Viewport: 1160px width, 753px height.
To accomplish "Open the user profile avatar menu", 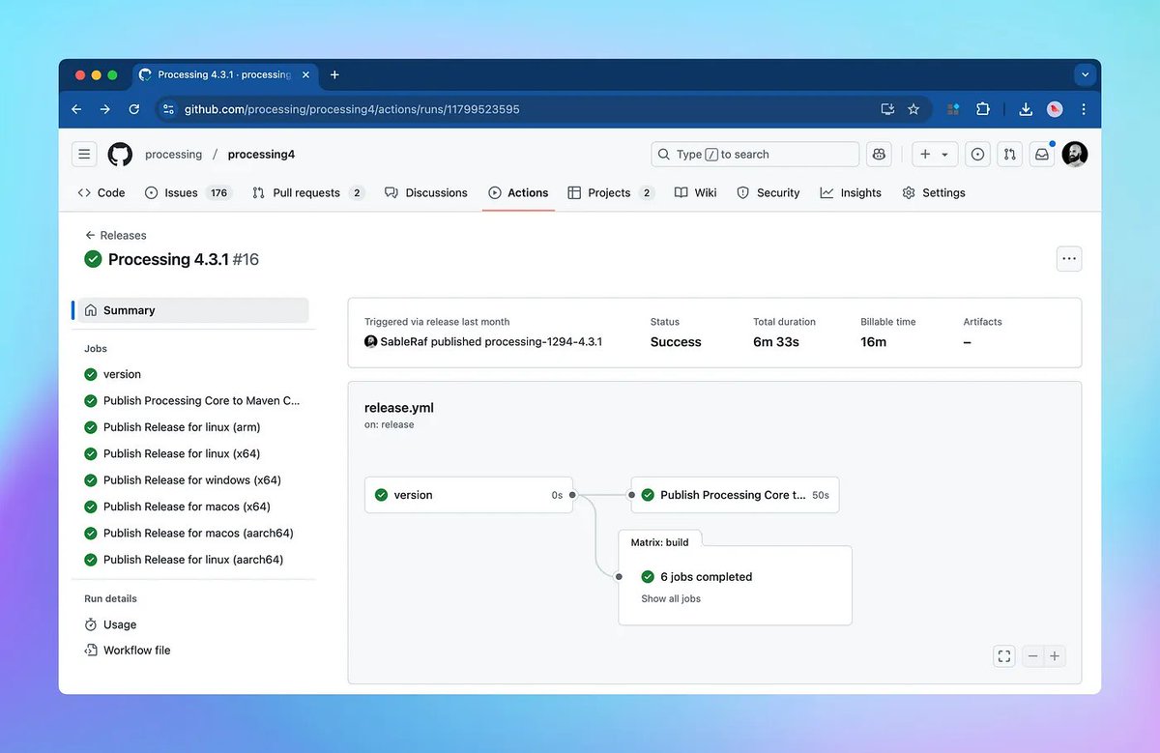I will (x=1075, y=155).
